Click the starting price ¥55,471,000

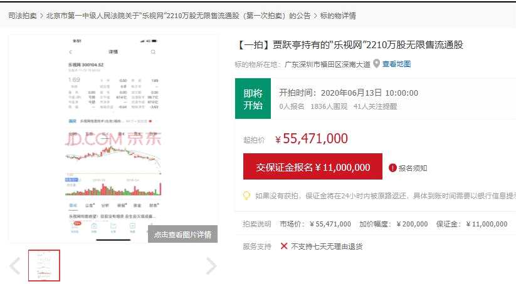tap(312, 138)
